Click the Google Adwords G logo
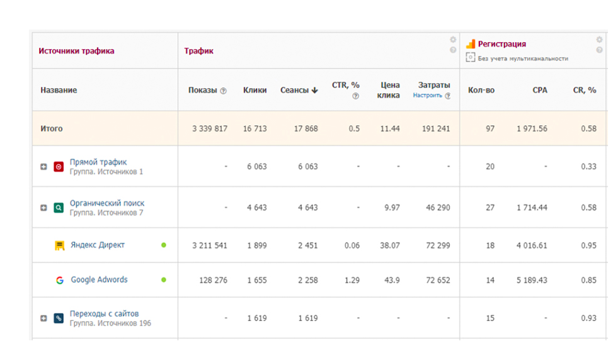613x346 pixels. [x=59, y=280]
